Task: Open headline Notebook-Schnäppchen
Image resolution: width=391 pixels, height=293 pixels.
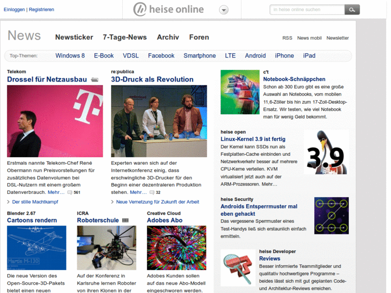Action: [294, 79]
